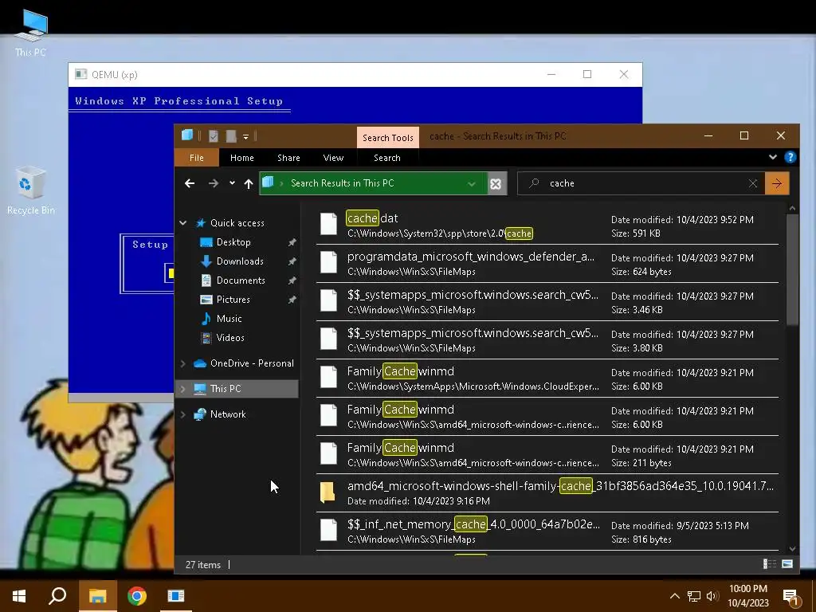Launch Google Chrome from taskbar

click(137, 596)
